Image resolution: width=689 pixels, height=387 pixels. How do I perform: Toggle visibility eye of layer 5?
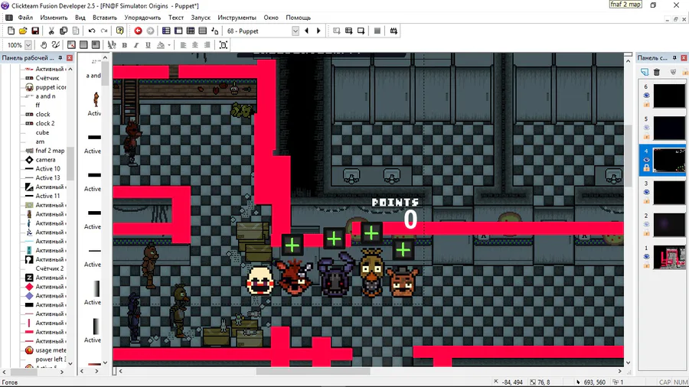[646, 128]
